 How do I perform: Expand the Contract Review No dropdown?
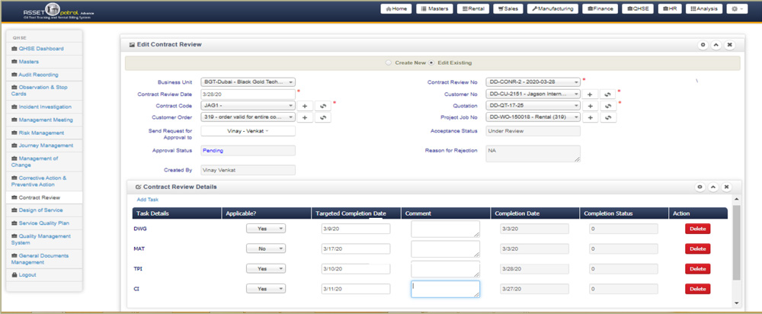click(x=533, y=82)
